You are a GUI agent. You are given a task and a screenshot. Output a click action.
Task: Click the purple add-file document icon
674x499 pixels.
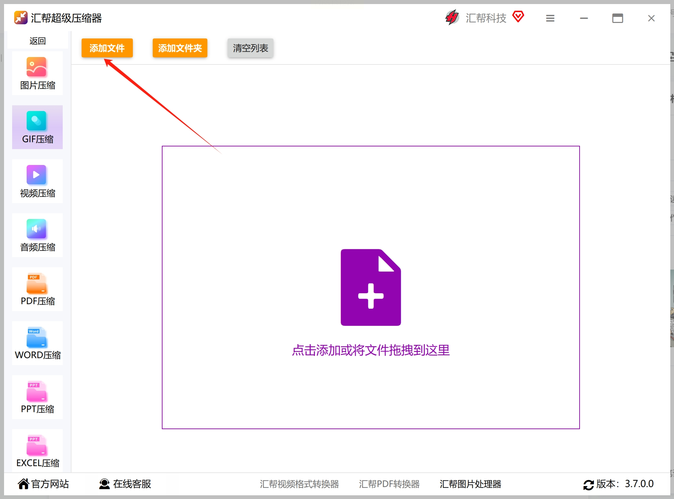click(x=371, y=287)
